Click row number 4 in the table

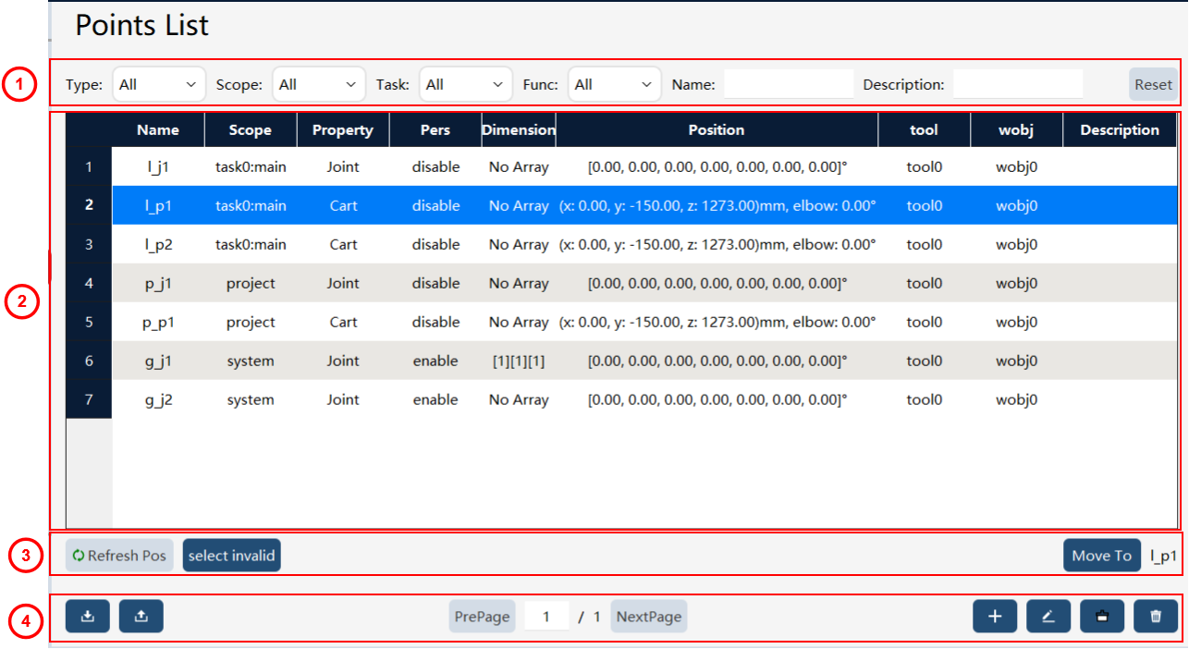(x=89, y=284)
